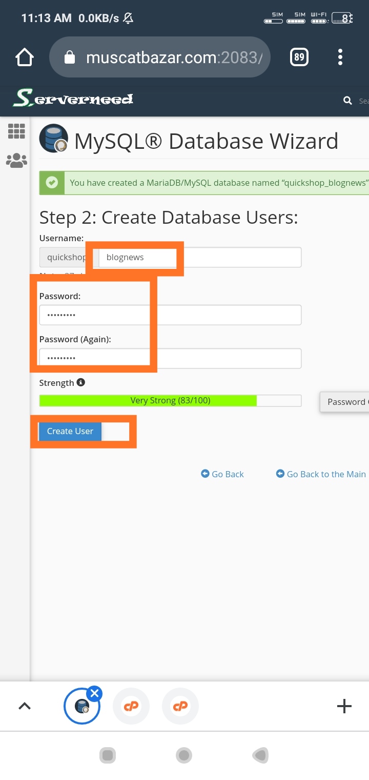Focus the Password (Again) field

[170, 358]
